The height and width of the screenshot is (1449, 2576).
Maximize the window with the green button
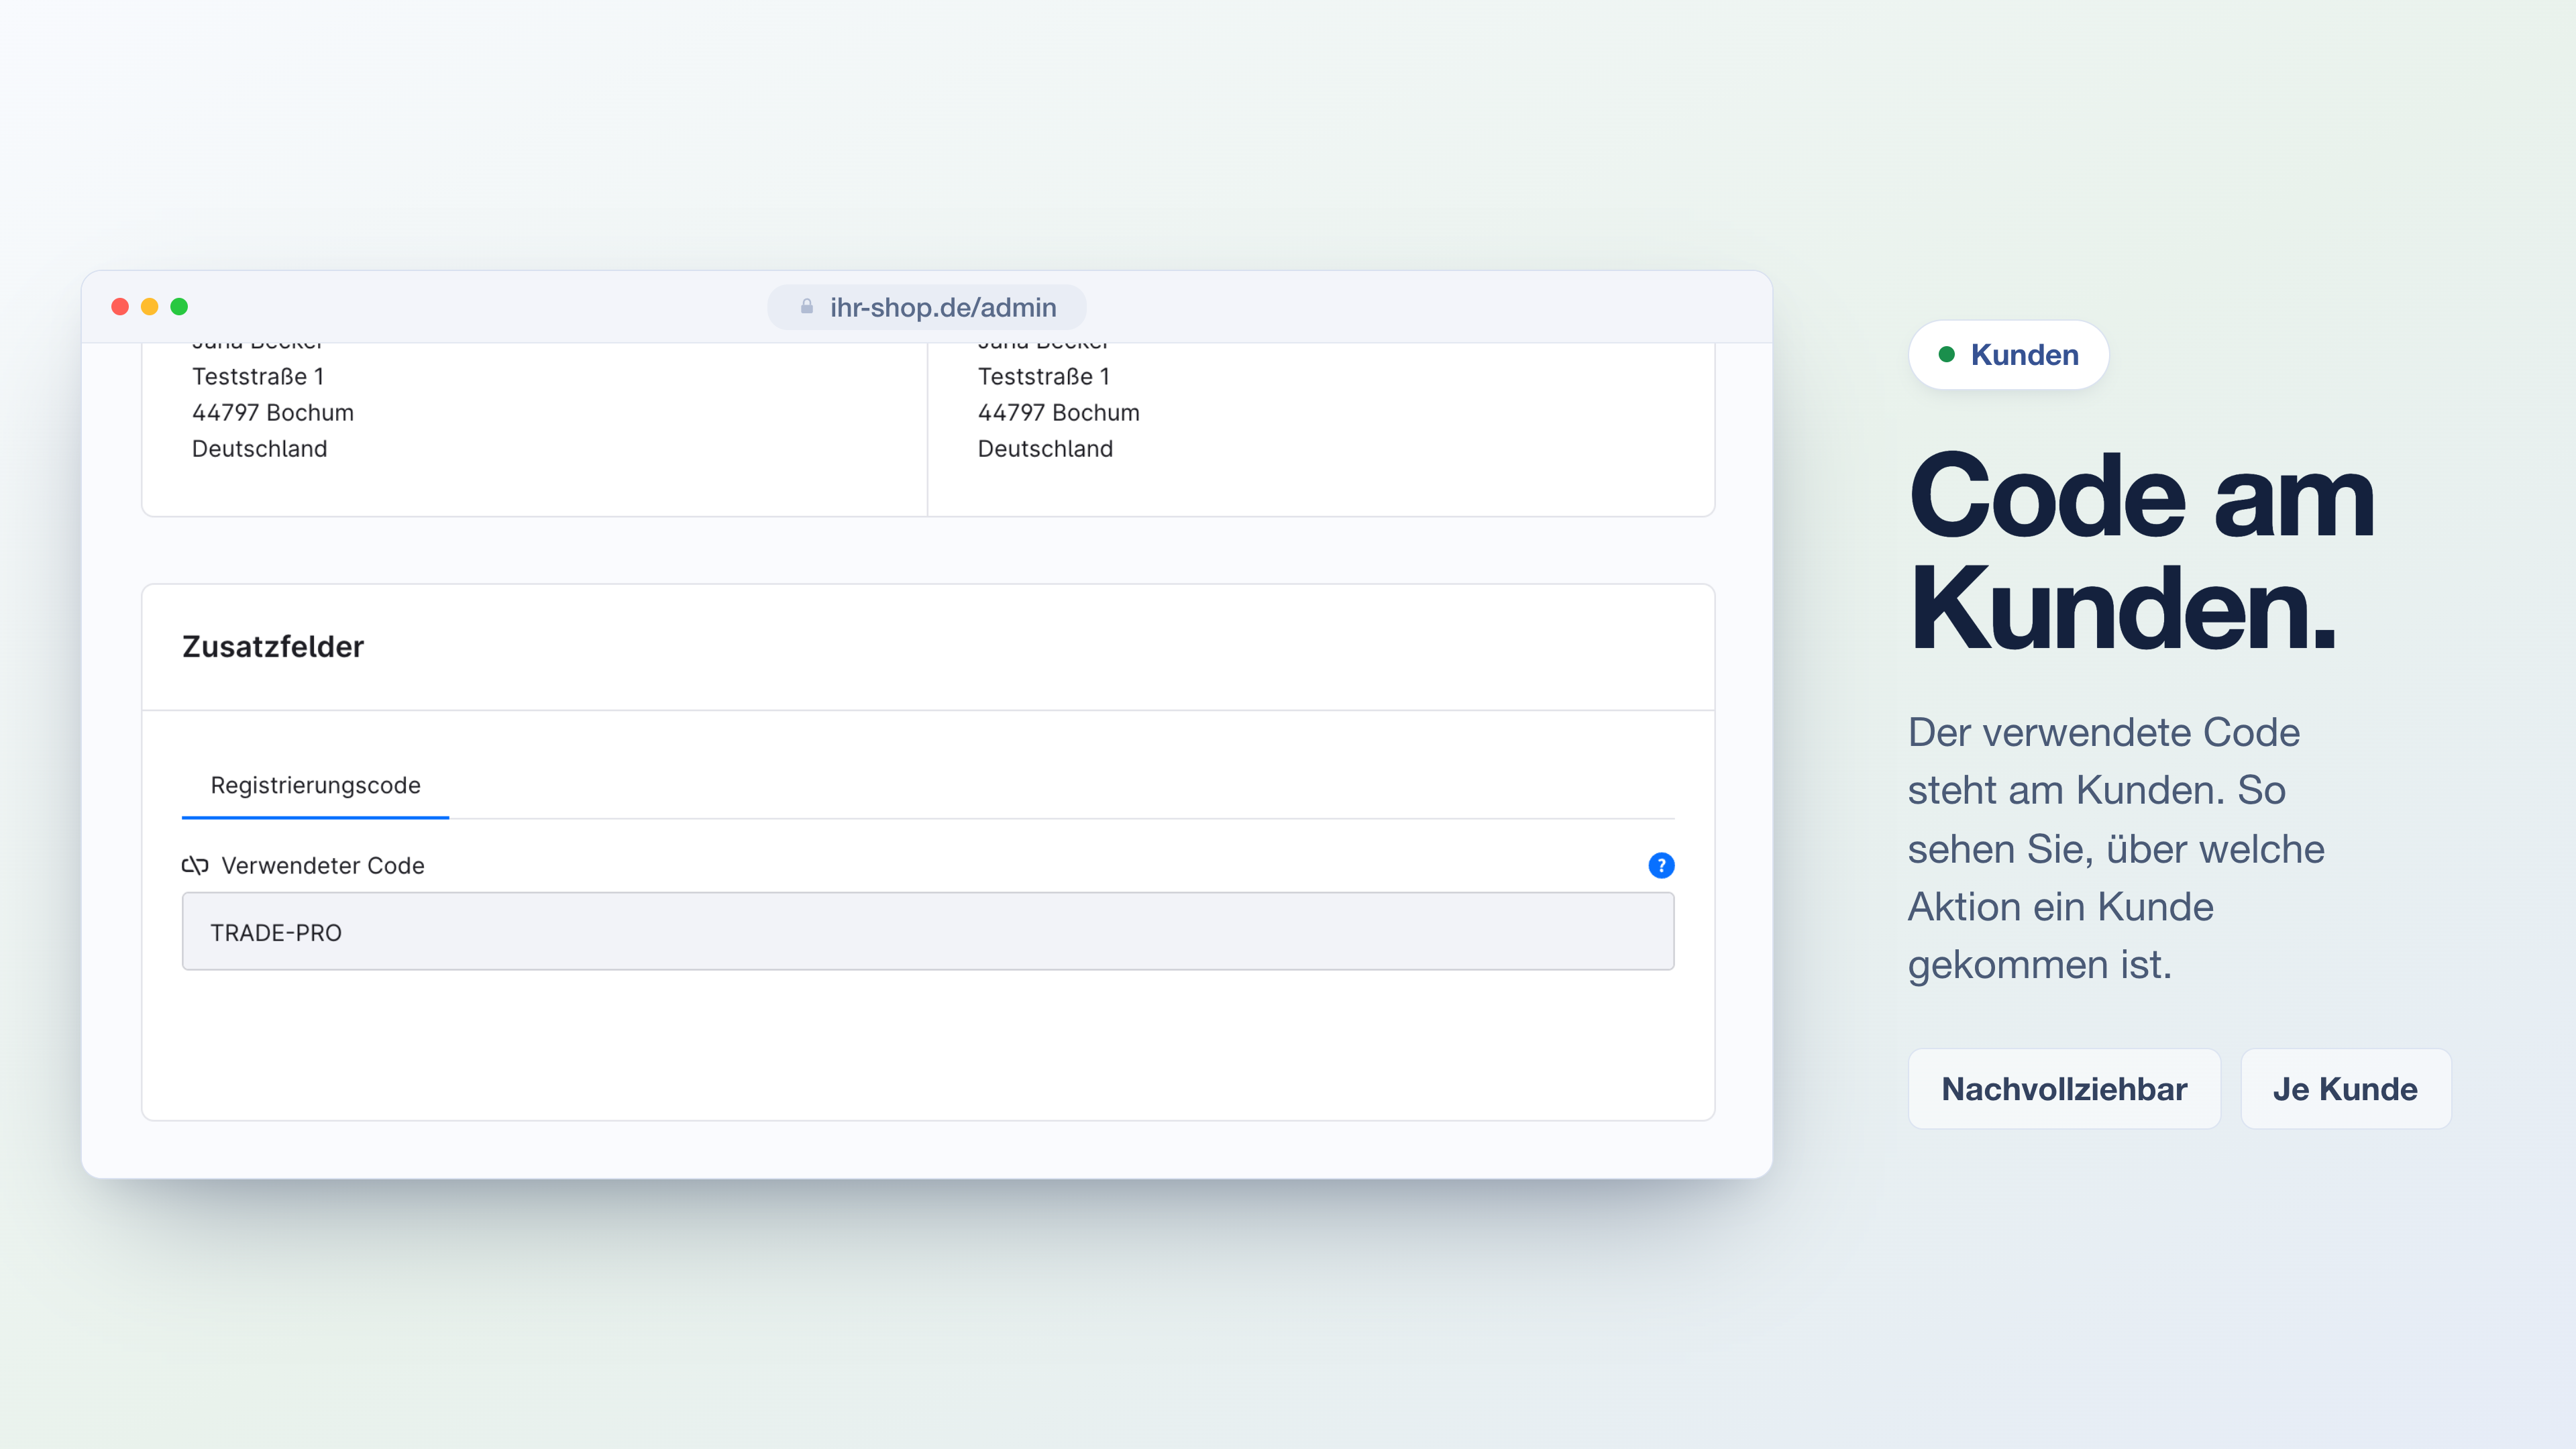click(179, 307)
